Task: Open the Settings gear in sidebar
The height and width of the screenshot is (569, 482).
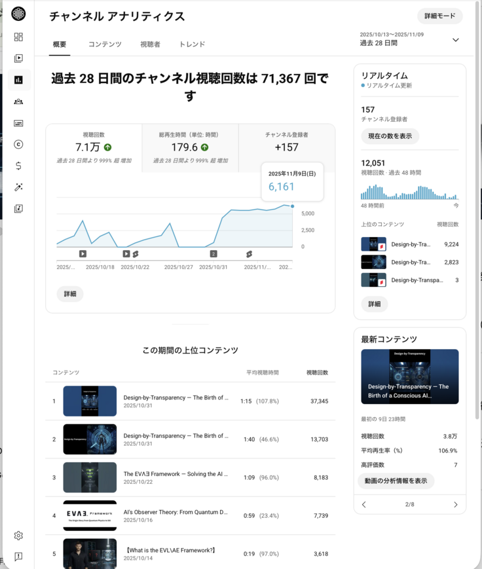Action: 18,536
